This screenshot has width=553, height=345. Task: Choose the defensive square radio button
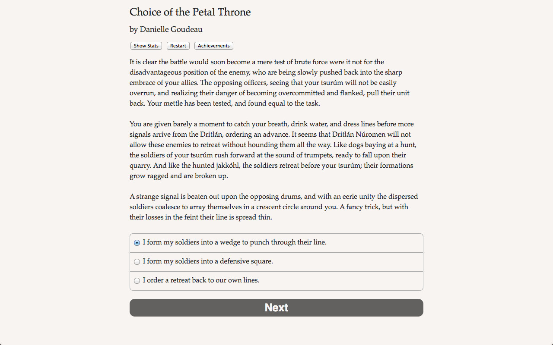pos(137,262)
